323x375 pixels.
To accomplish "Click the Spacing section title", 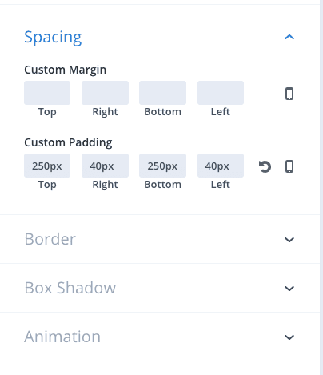I will click(53, 38).
